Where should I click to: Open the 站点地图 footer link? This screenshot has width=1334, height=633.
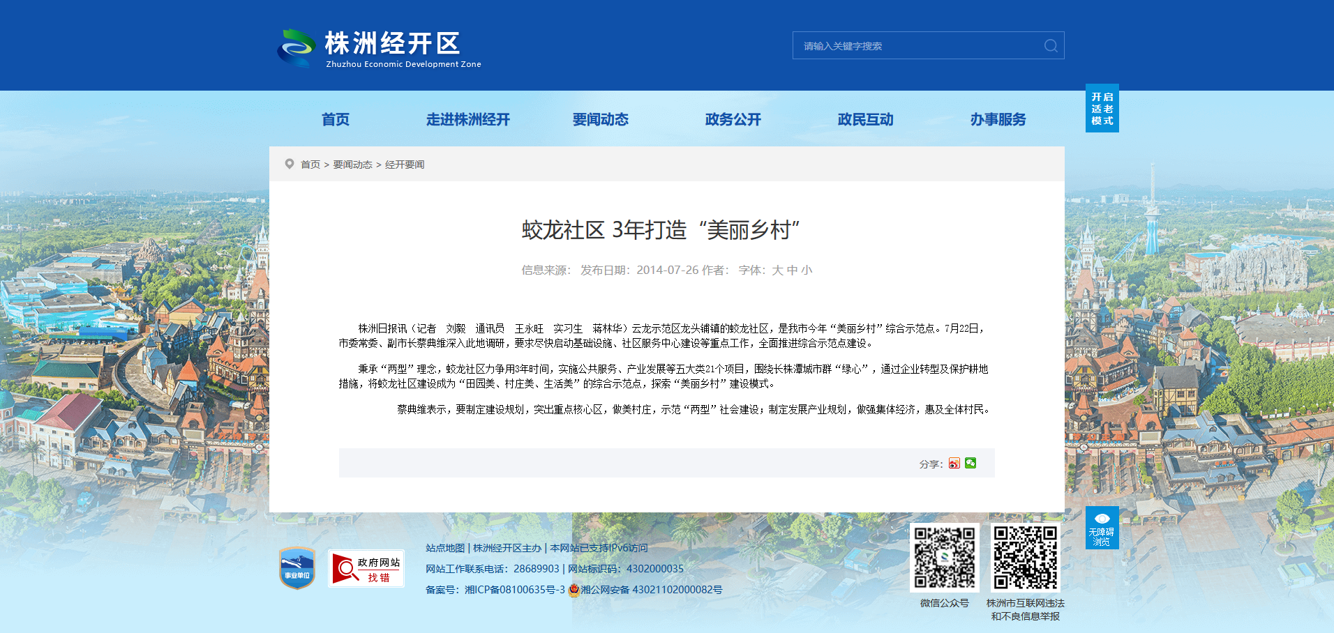pos(445,548)
